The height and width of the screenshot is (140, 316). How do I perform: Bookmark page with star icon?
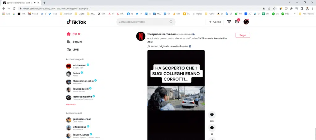(x=274, y=8)
